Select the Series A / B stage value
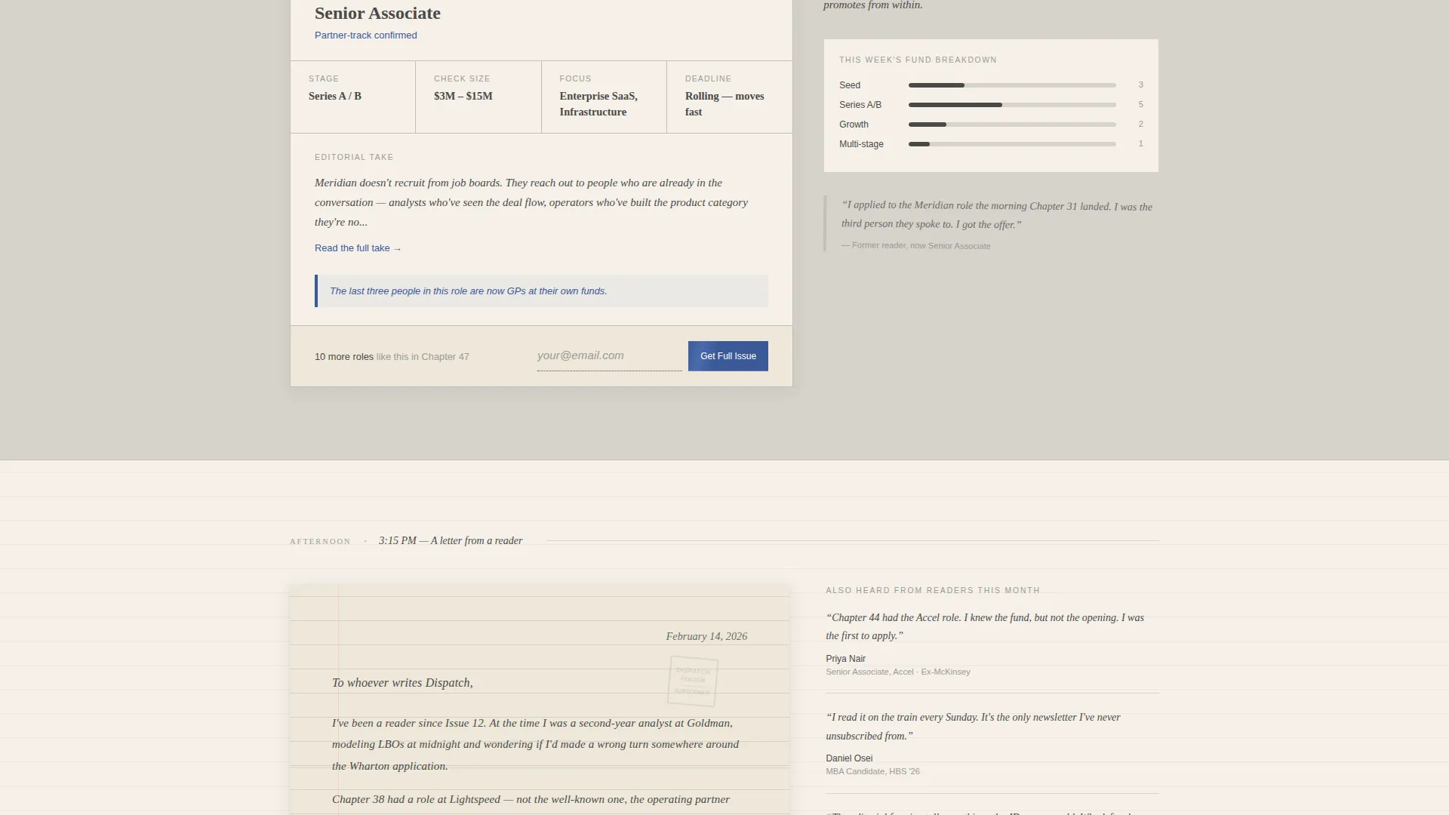Image resolution: width=1449 pixels, height=815 pixels. [335, 96]
